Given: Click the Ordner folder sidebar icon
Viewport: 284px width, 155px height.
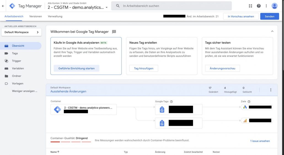Looking at the screenshot, I should pos(6,76).
